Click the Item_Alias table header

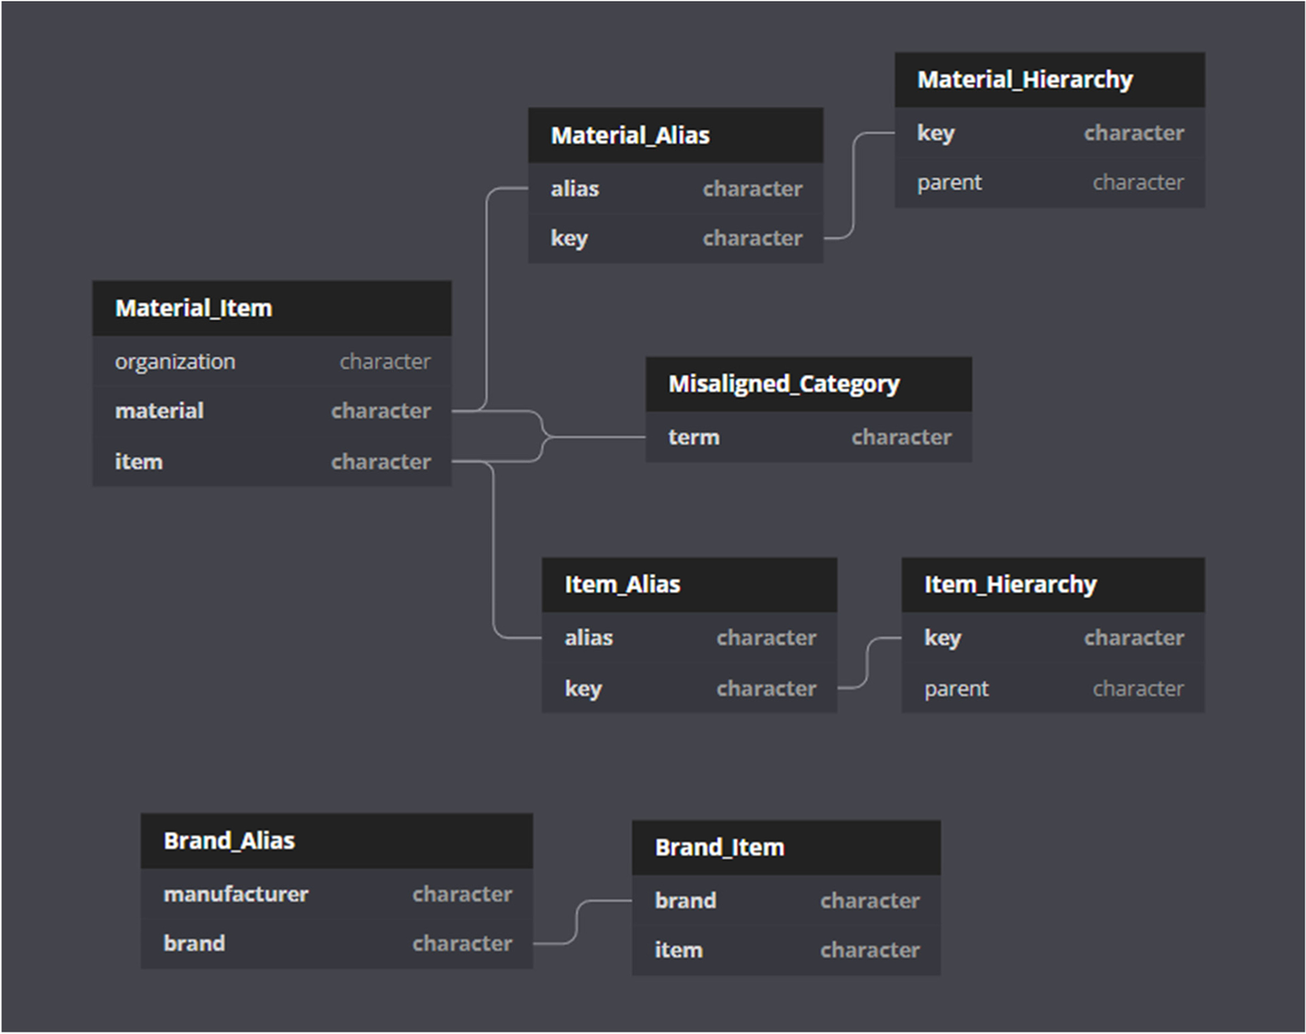(689, 585)
